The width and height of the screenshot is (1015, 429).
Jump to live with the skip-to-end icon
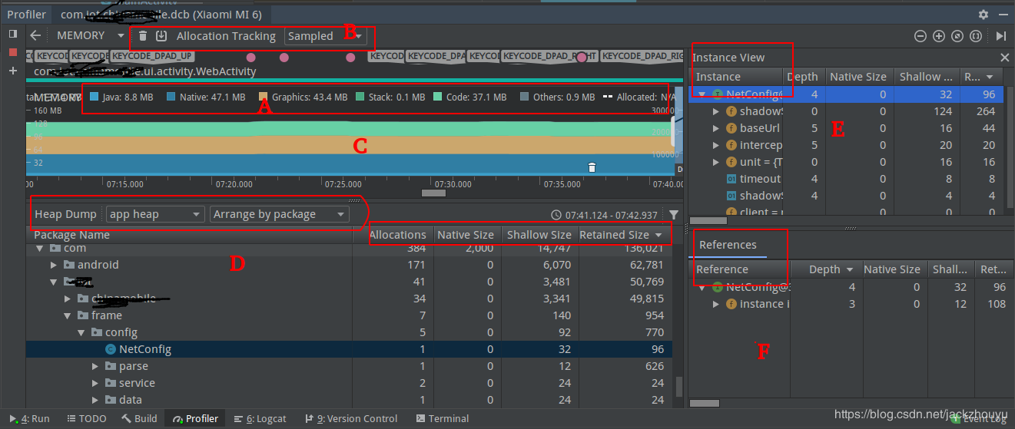coord(1000,36)
